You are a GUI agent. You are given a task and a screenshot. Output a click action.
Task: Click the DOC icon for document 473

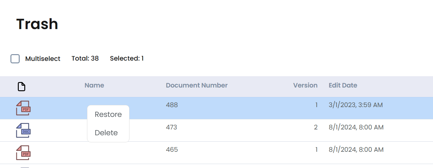click(23, 130)
